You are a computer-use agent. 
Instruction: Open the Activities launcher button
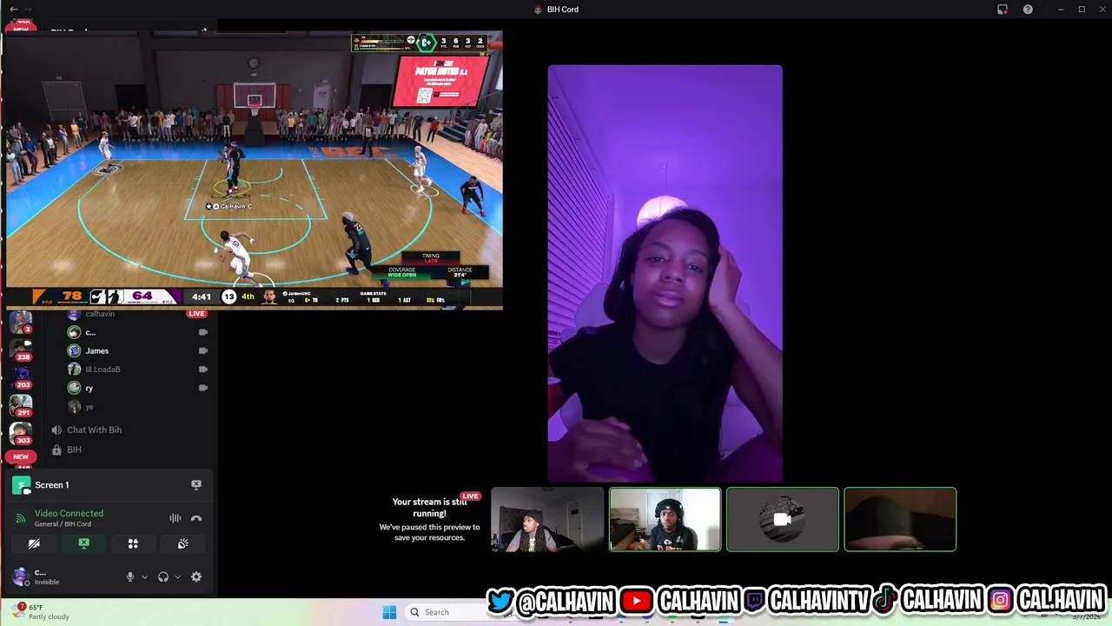[x=133, y=543]
